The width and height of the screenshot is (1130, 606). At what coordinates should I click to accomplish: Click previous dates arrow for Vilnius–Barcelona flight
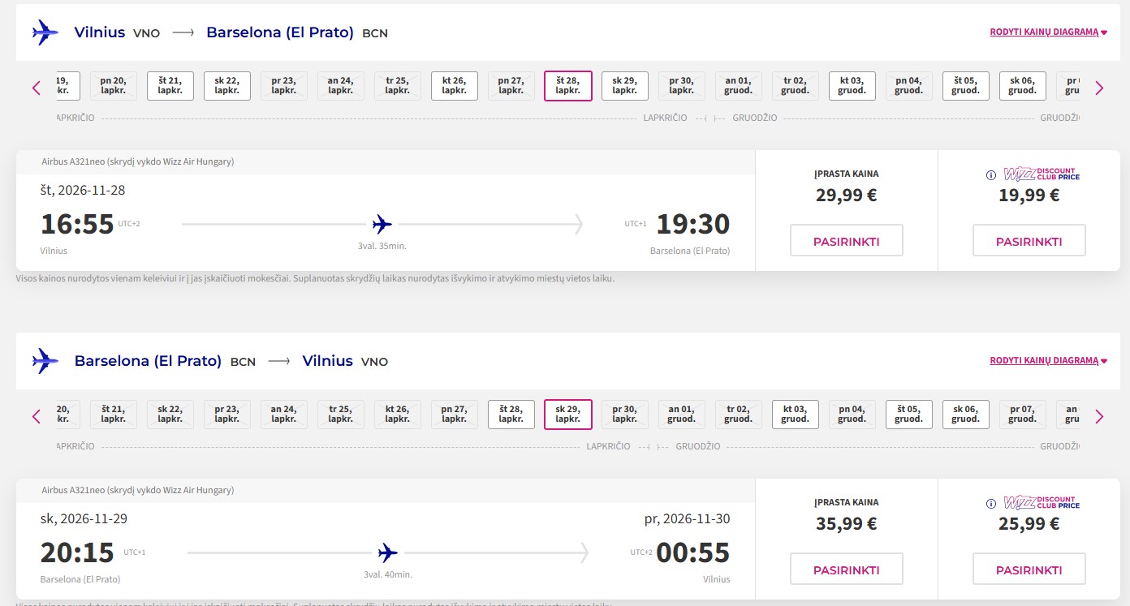[37, 88]
